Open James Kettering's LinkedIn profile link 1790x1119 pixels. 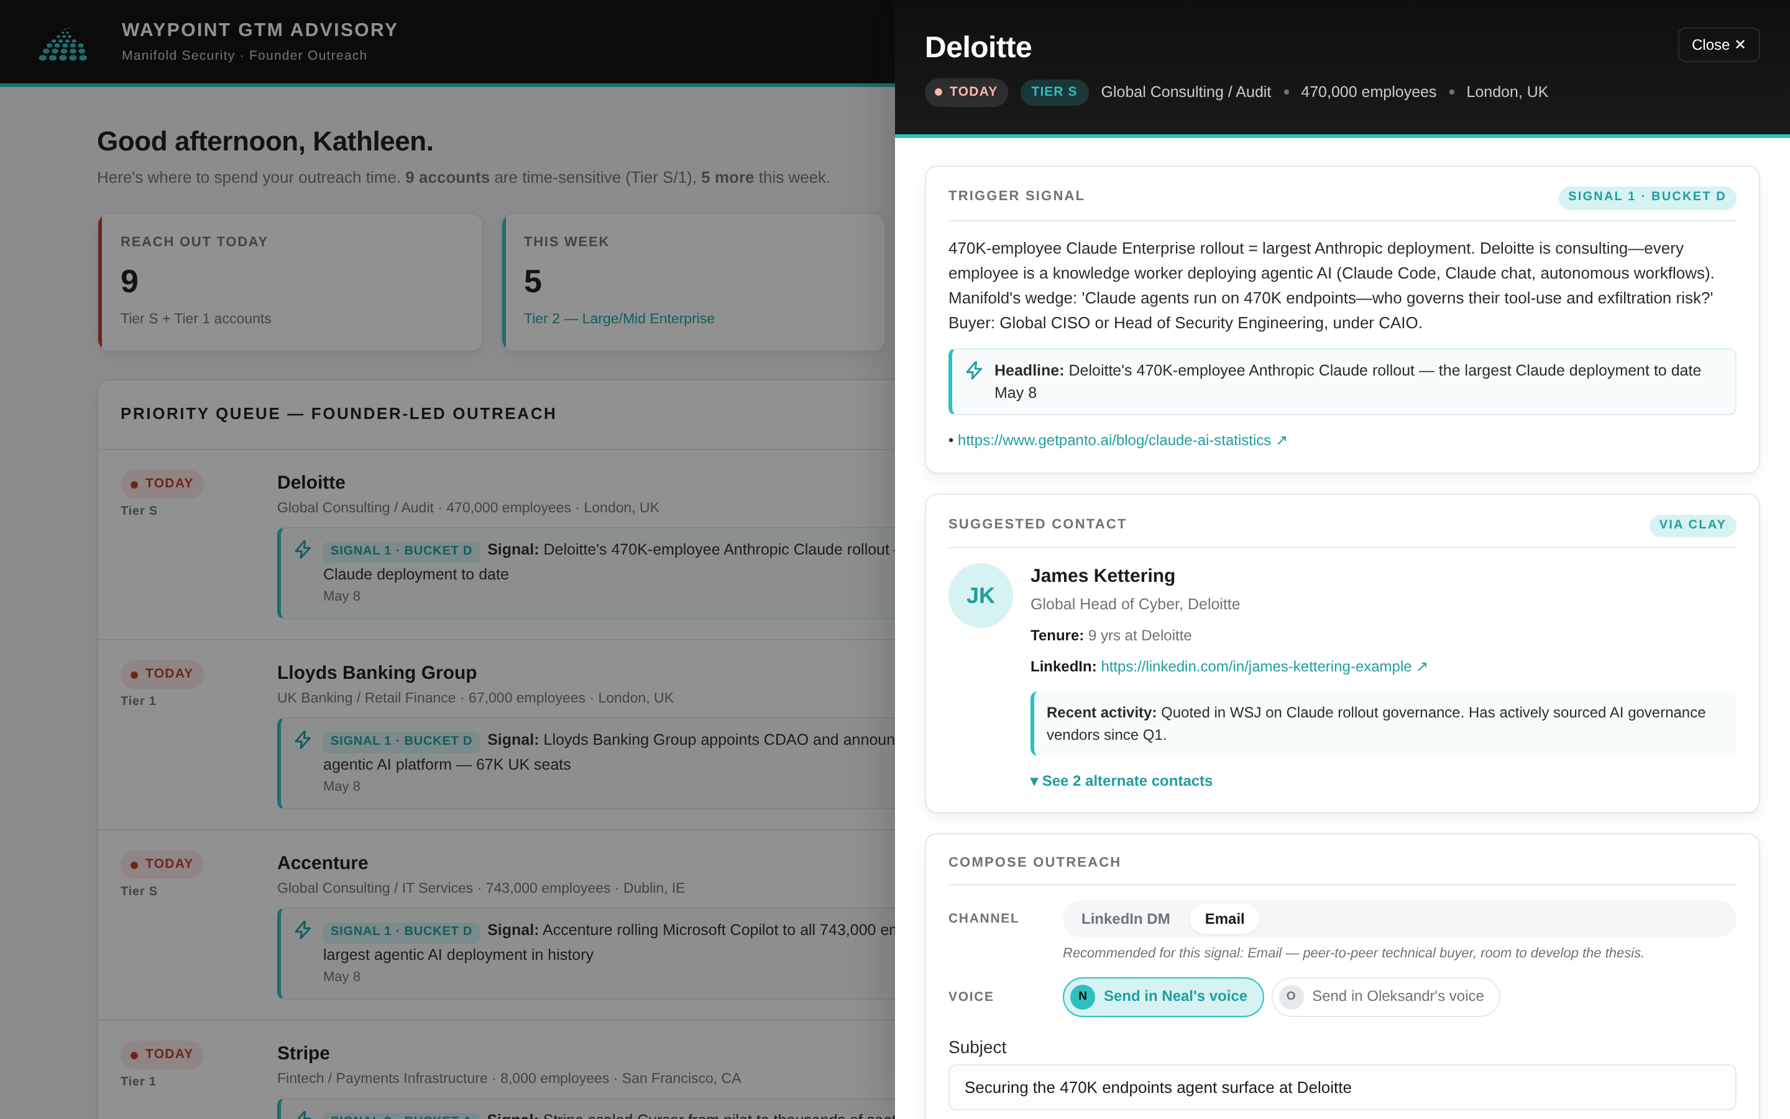point(1264,667)
